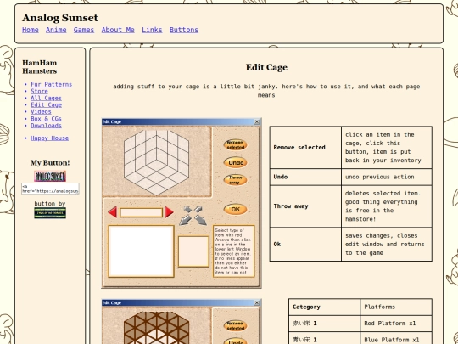Open the All Cages sidebar link
The image size is (458, 344).
pyautogui.click(x=46, y=98)
